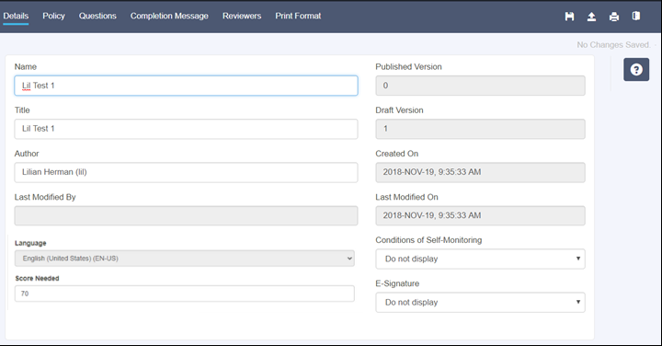Click the Preview panel icon in header
This screenshot has width=662, height=346.
tap(636, 16)
